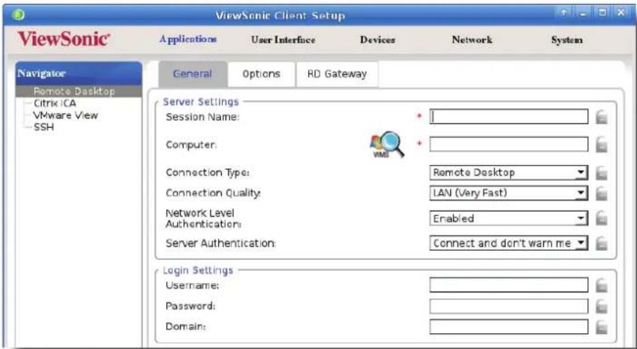Image resolution: width=637 pixels, height=349 pixels.
Task: Switch to the General tab
Action: coord(192,74)
